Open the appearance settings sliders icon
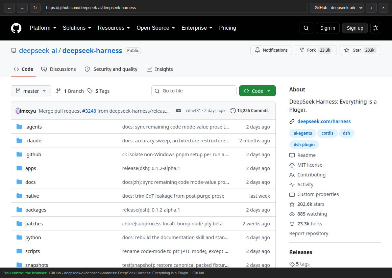The image size is (392, 278). (375, 28)
